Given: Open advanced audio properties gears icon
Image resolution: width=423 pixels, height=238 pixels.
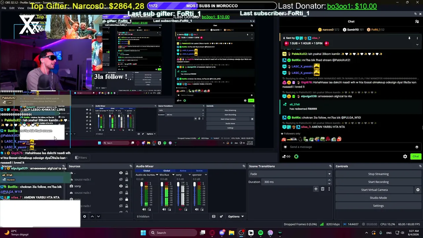Looking at the screenshot, I should click(221, 217).
